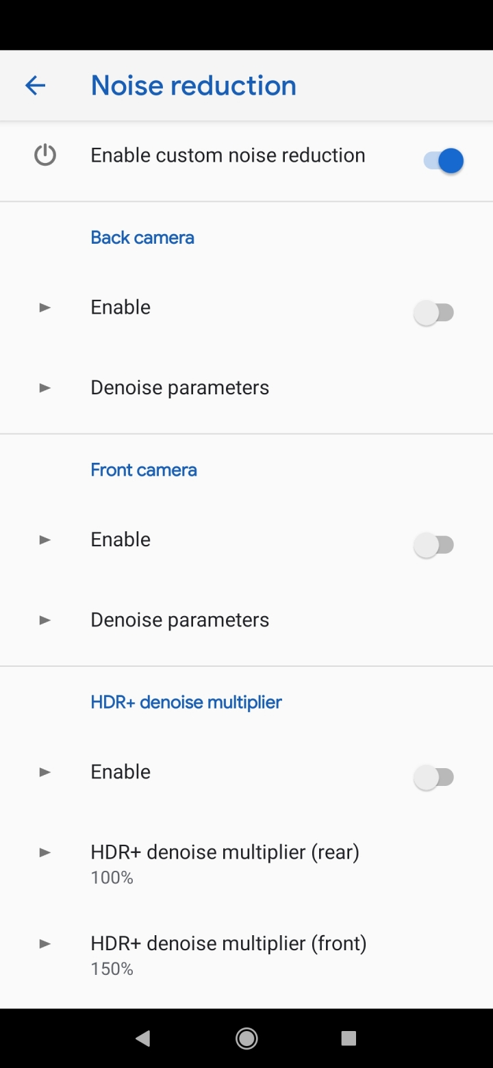Open recent apps with the square button
Image resolution: width=493 pixels, height=1068 pixels.
pos(349,1039)
